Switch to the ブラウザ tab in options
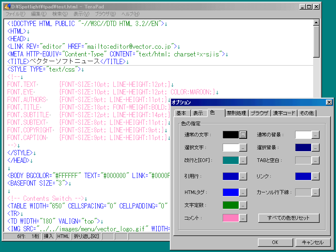The width and height of the screenshot is (336, 252). (260, 113)
